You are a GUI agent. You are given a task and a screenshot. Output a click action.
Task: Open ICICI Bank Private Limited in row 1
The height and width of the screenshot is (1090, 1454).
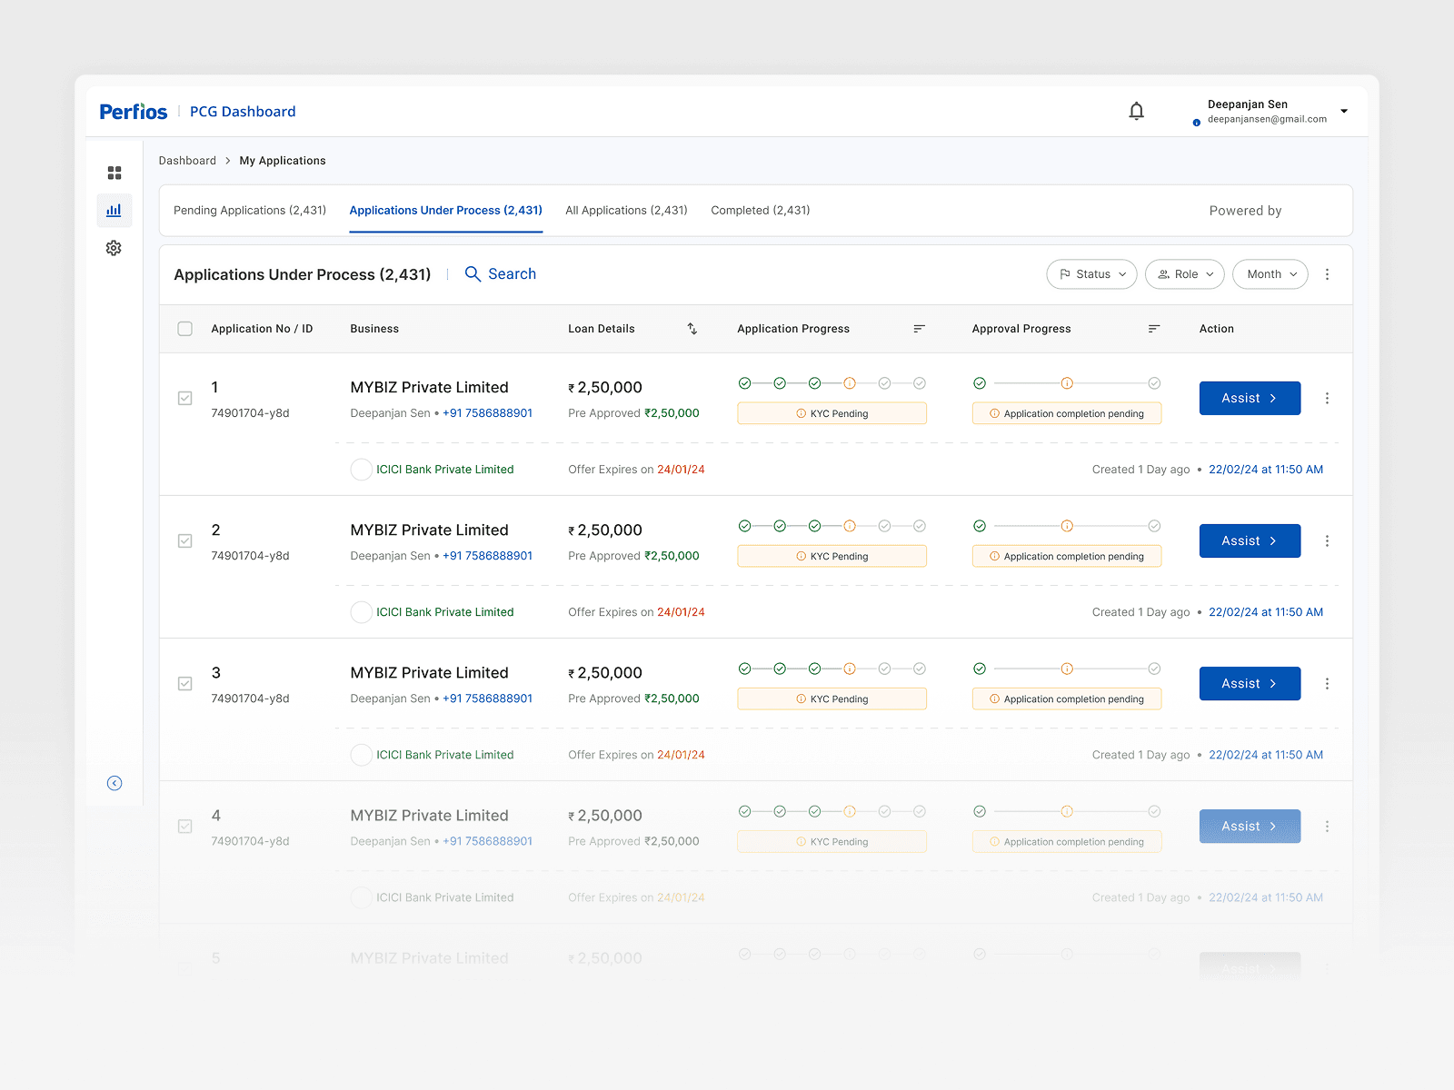coord(445,470)
